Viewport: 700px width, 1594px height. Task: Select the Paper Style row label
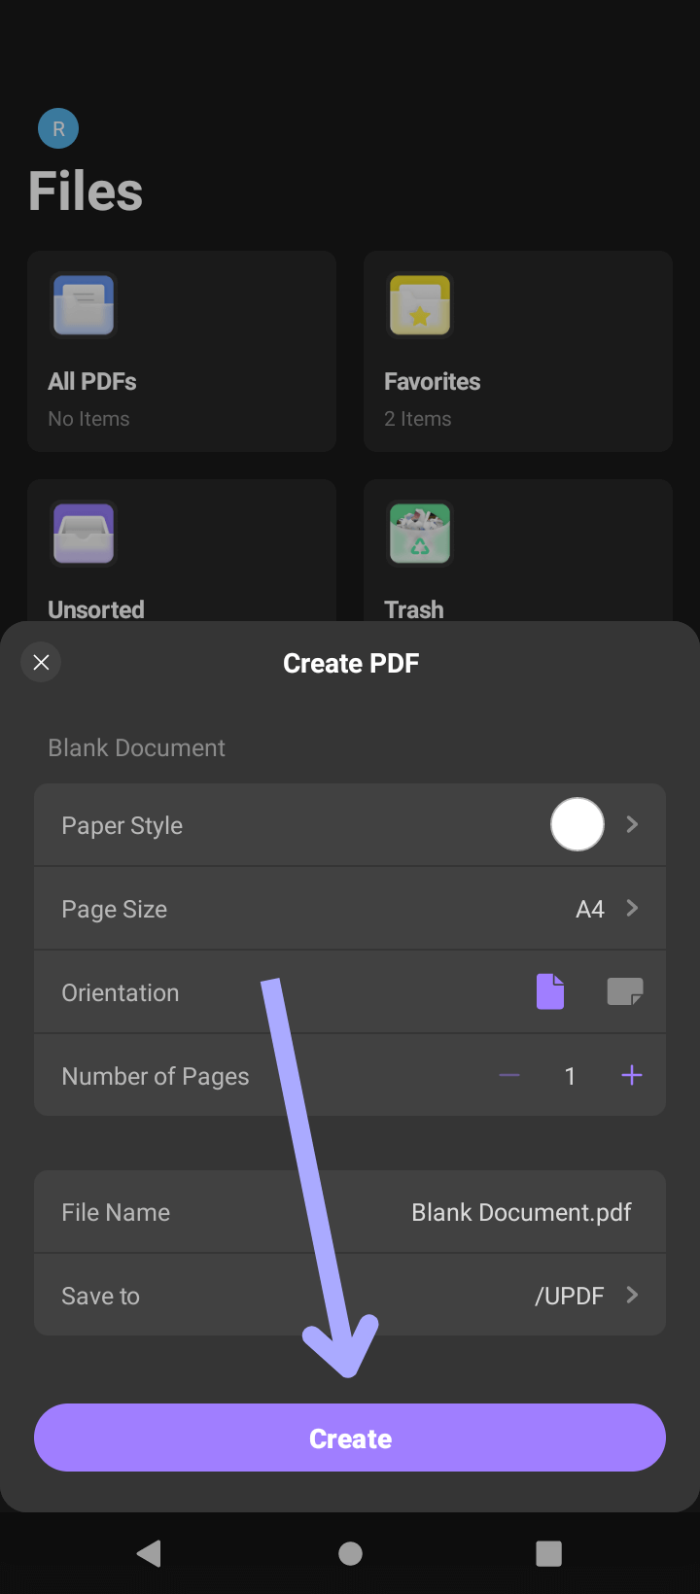coord(122,825)
